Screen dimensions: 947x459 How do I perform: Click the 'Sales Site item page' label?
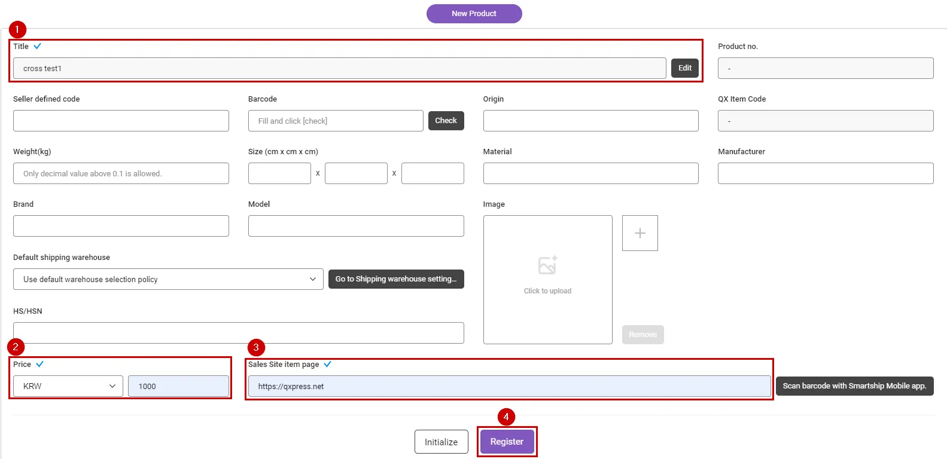[x=284, y=364]
